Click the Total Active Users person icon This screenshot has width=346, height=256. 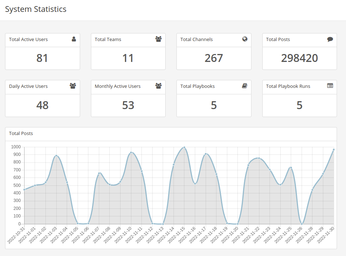pyautogui.click(x=74, y=39)
